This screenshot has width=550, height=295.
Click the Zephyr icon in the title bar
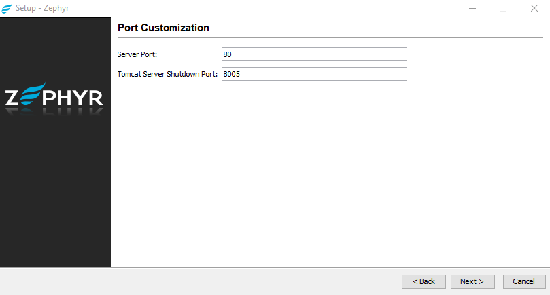pyautogui.click(x=7, y=9)
